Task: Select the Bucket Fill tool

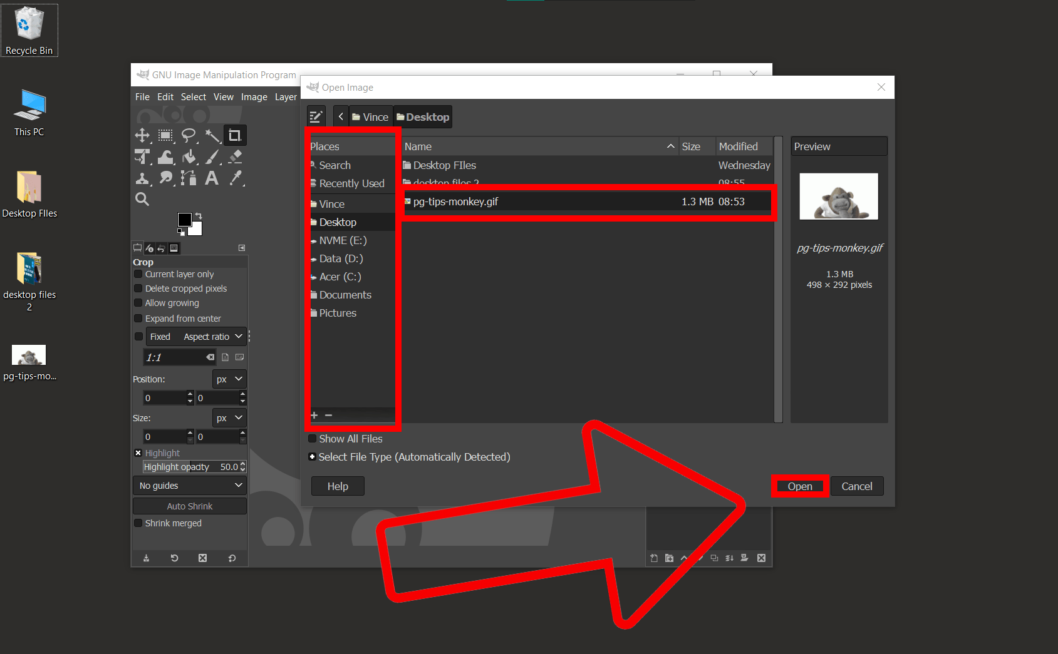Action: pyautogui.click(x=189, y=156)
